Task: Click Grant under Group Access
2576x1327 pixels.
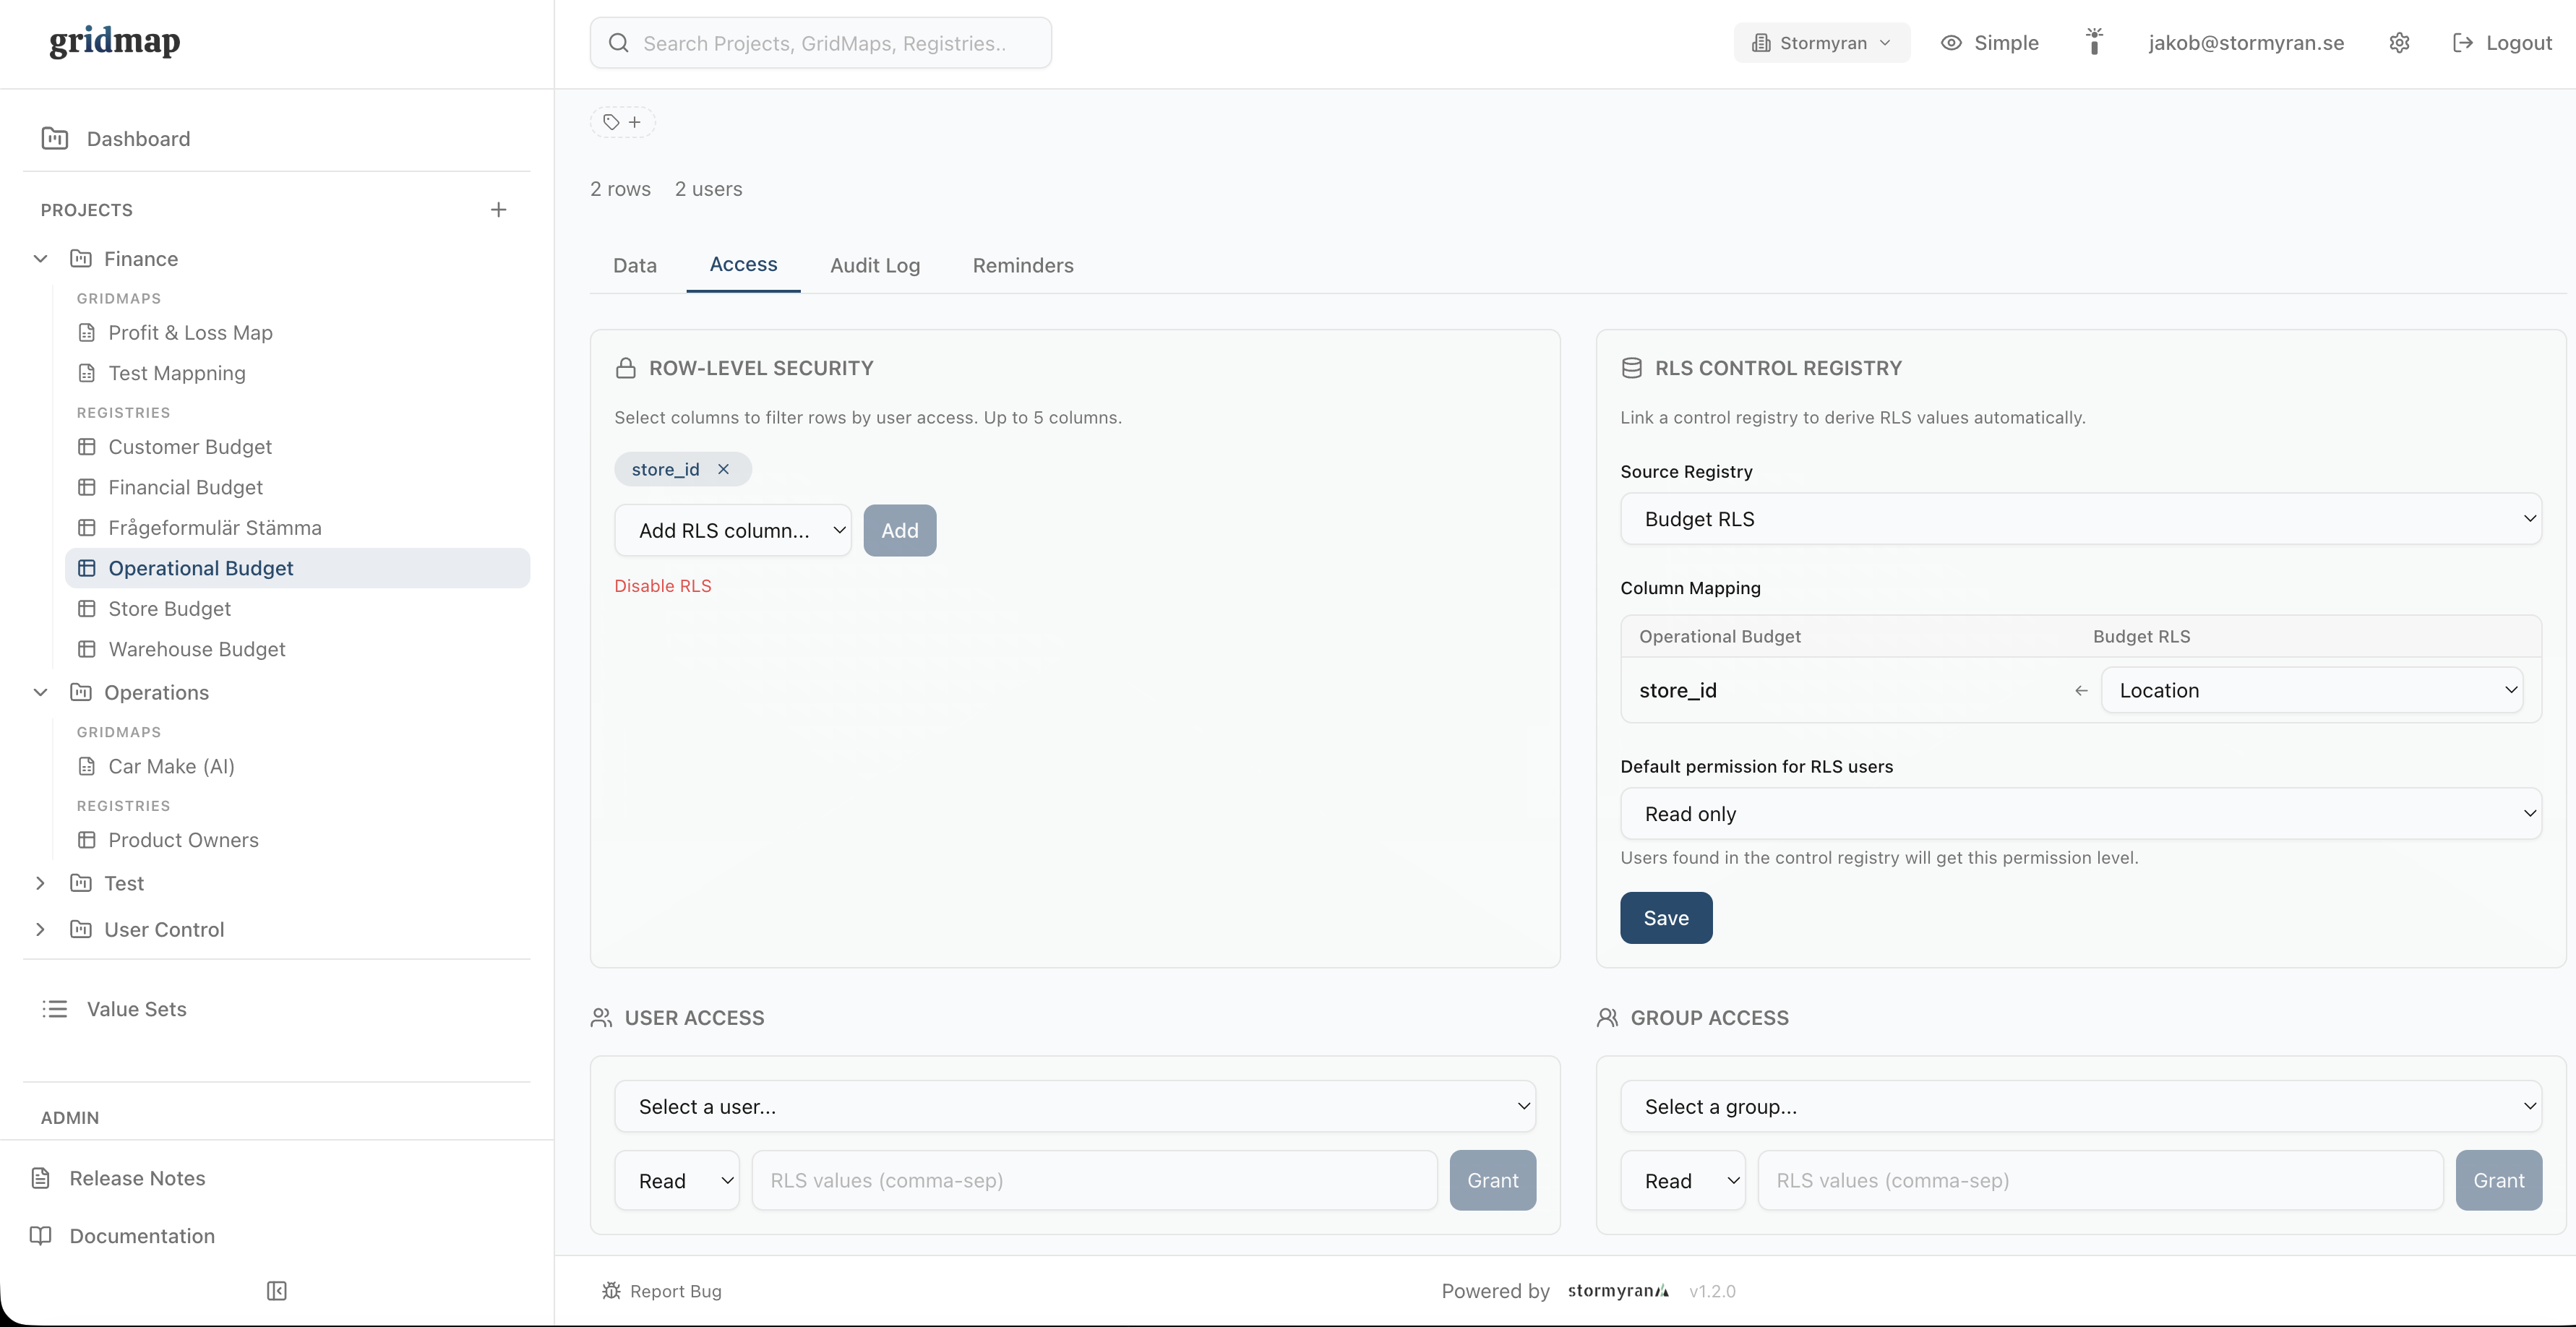Action: pos(2499,1181)
